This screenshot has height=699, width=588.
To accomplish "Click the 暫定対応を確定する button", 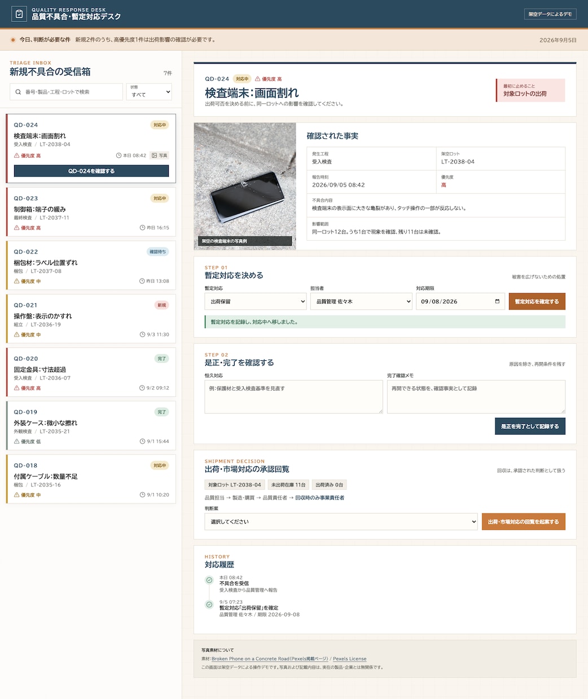I will [537, 302].
